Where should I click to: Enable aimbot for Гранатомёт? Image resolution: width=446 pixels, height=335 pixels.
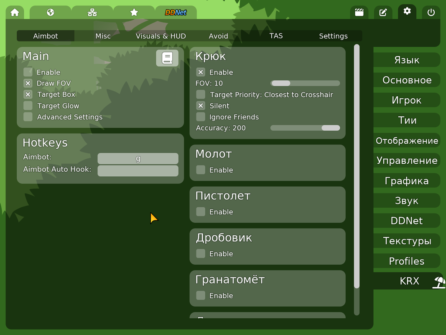pyautogui.click(x=201, y=295)
